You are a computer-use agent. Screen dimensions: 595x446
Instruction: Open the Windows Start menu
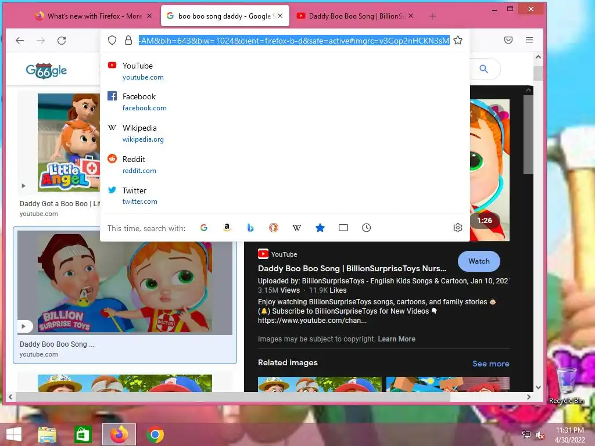(x=14, y=434)
